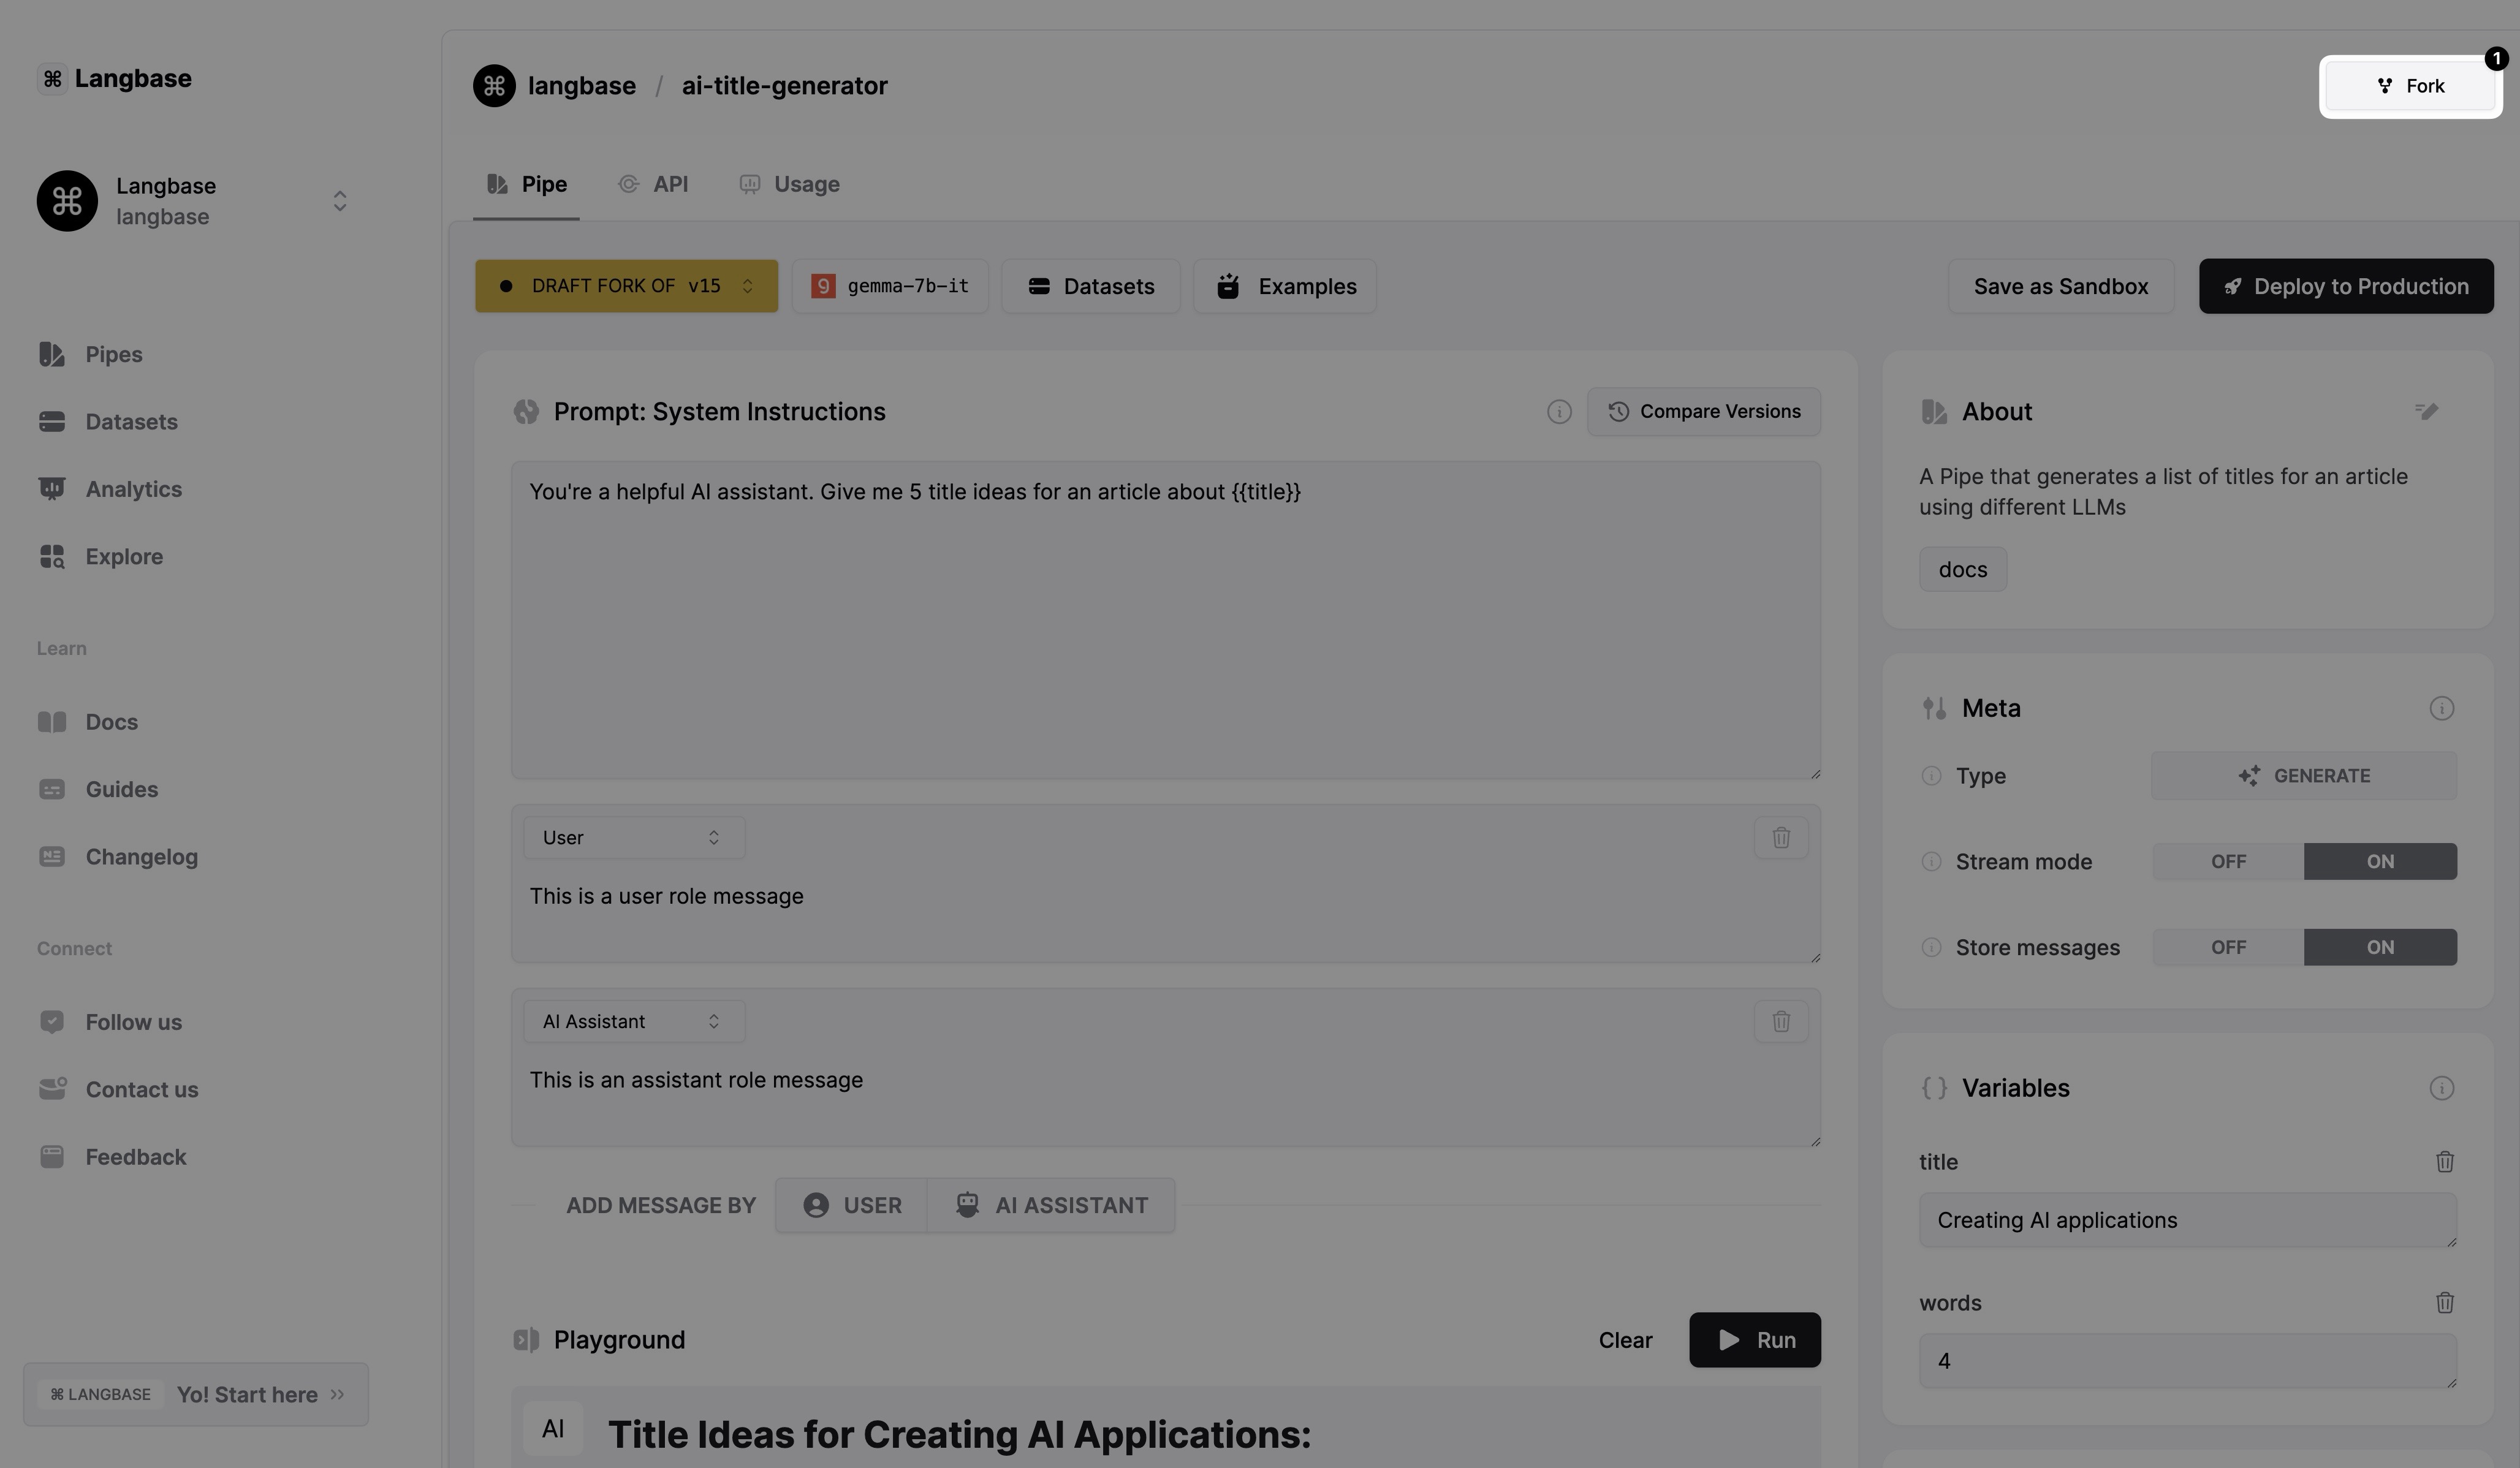Screen dimensions: 2520x1468
Task: Remove the title variable with trash icon
Action: pos(2444,1162)
